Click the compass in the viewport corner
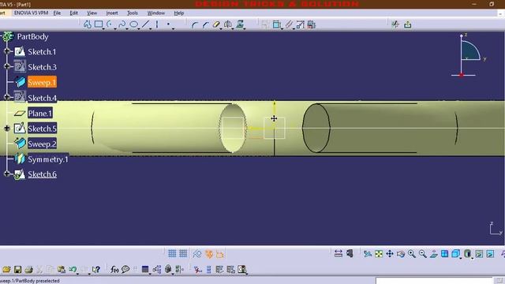 (x=468, y=55)
